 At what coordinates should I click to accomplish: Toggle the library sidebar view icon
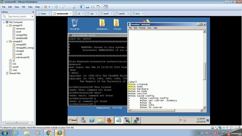coord(82,7)
